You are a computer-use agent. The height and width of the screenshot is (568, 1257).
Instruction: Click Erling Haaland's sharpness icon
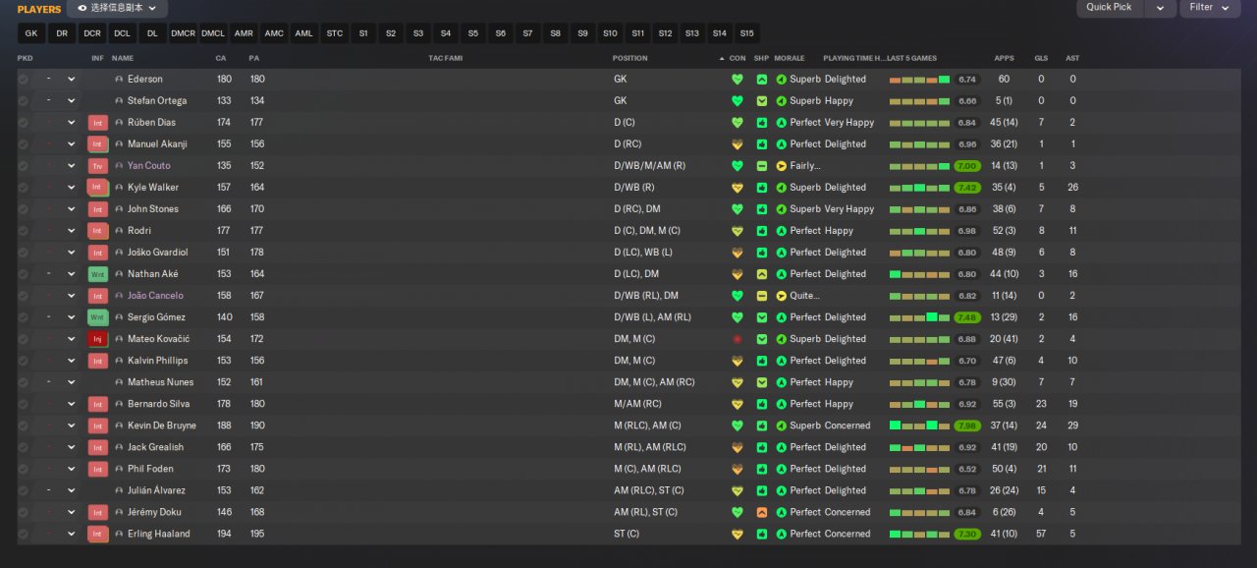coord(762,534)
